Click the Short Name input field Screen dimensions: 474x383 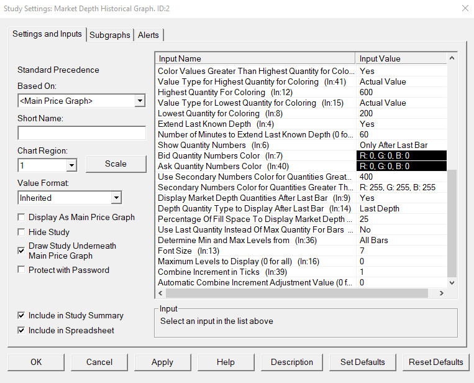(x=81, y=133)
